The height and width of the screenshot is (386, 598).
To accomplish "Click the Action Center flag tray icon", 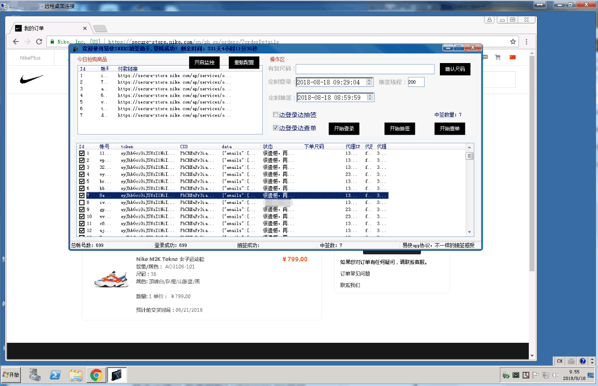I will click(535, 375).
